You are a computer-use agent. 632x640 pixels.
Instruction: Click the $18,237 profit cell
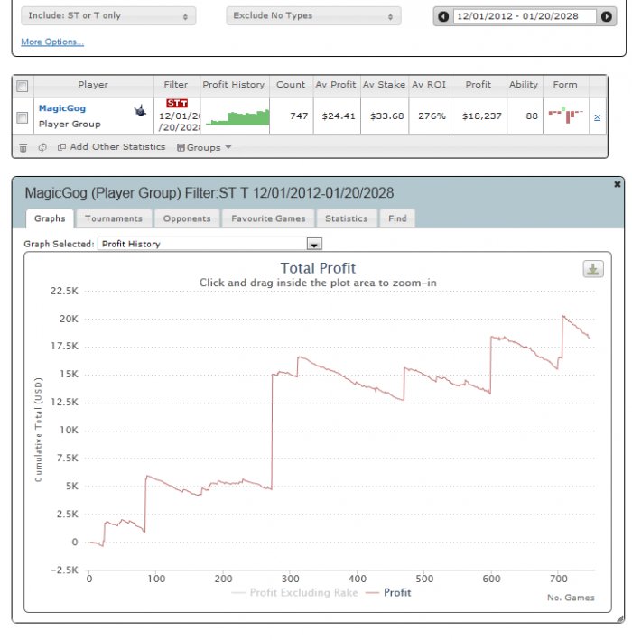point(482,116)
